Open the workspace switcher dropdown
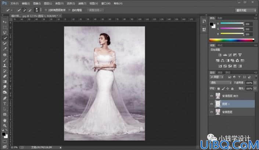 pyautogui.click(x=246, y=10)
